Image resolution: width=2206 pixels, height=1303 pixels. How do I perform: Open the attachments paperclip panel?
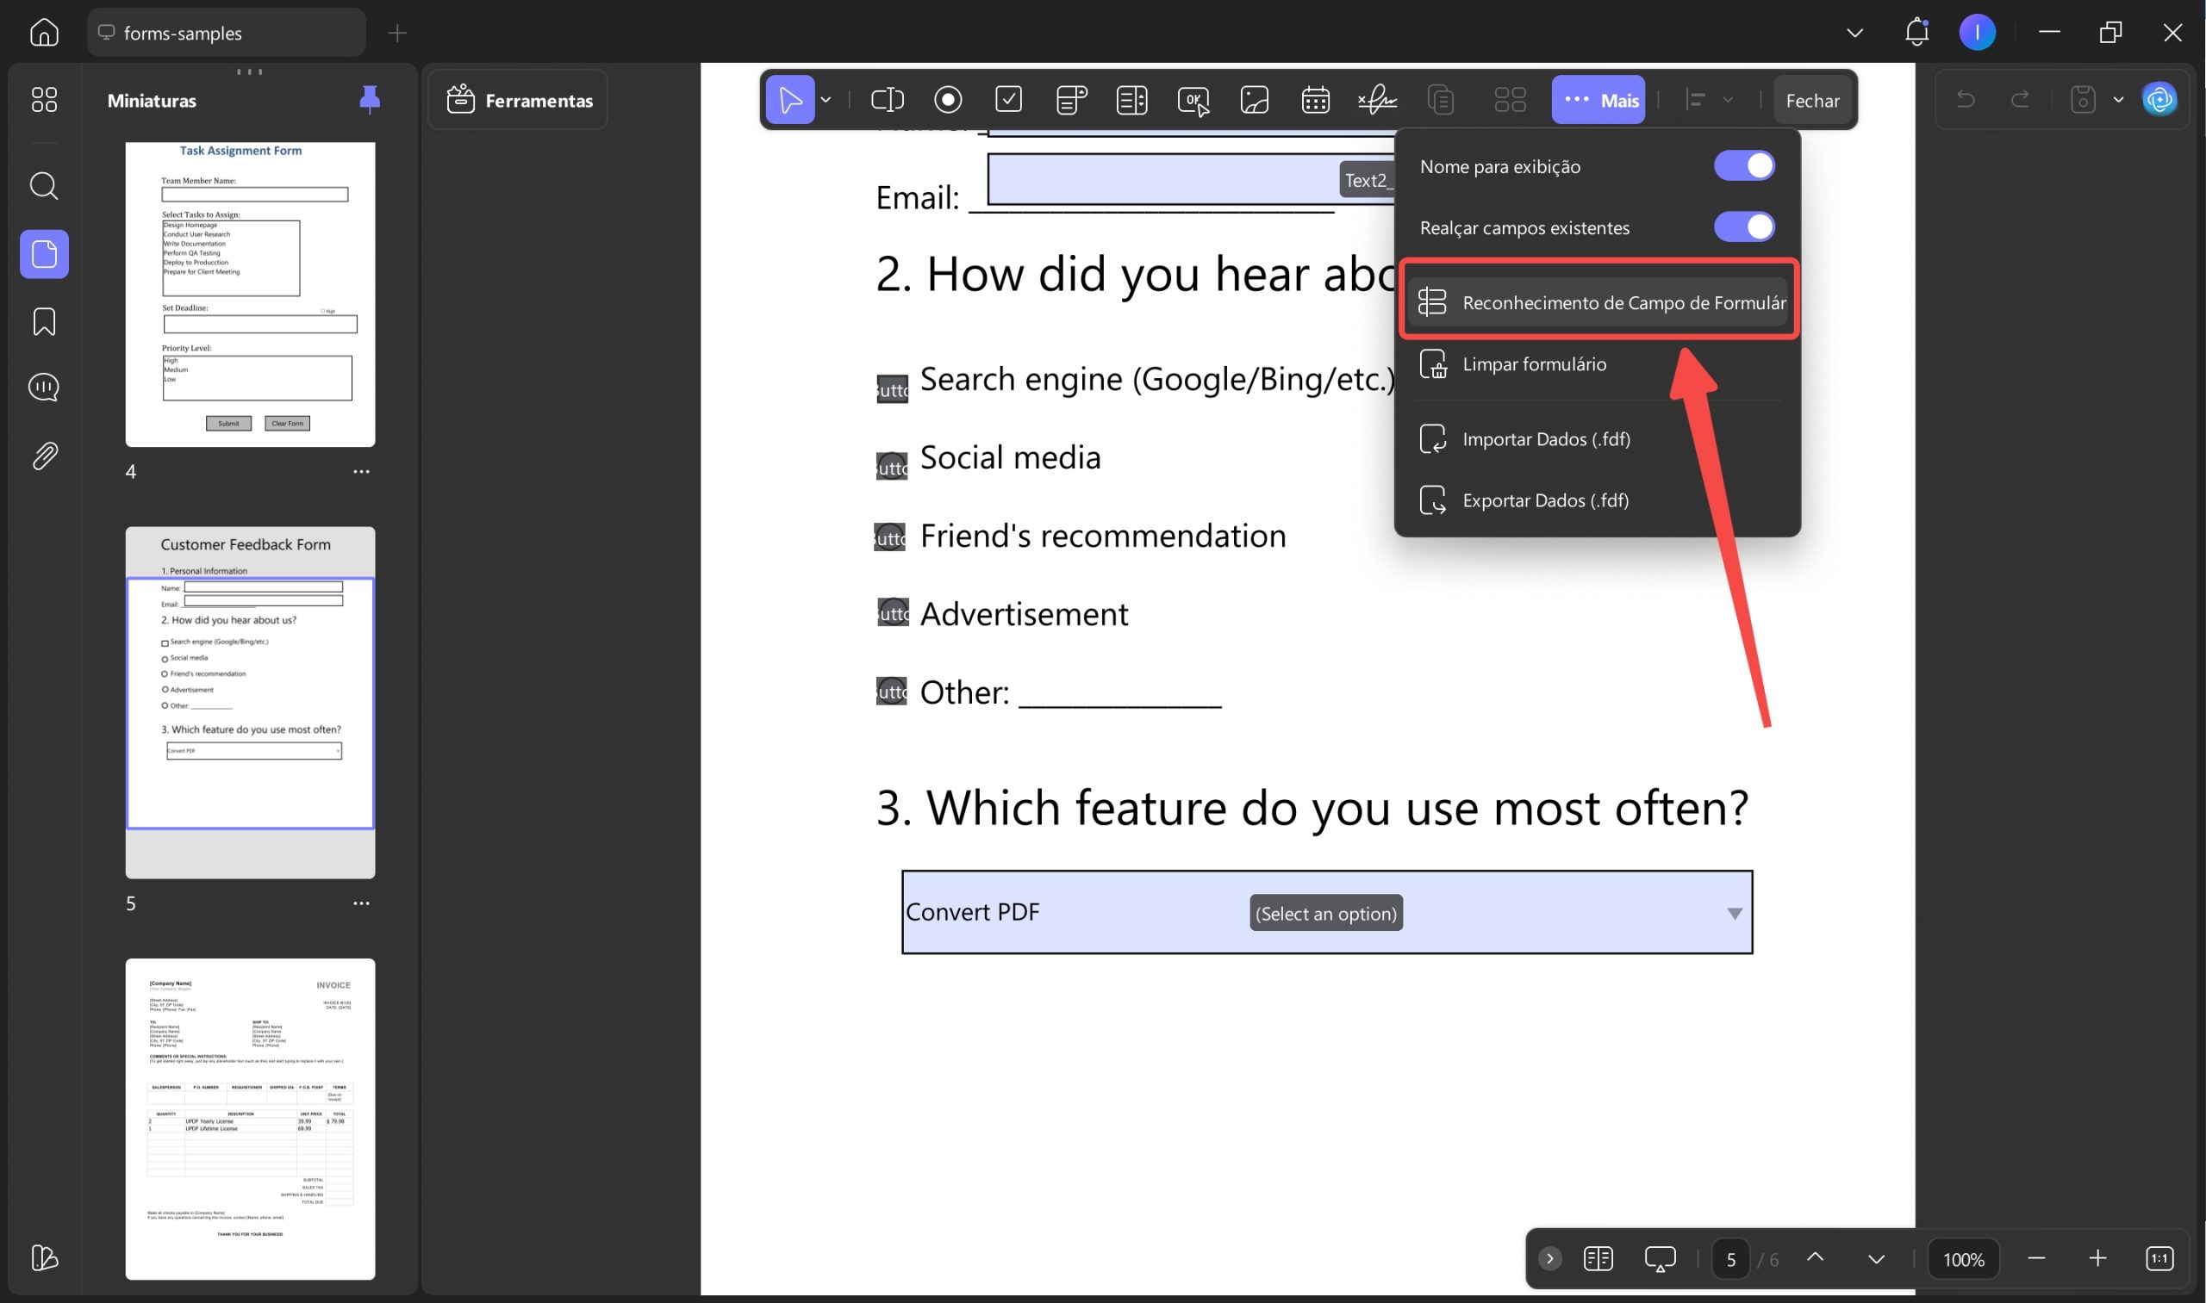[x=44, y=456]
